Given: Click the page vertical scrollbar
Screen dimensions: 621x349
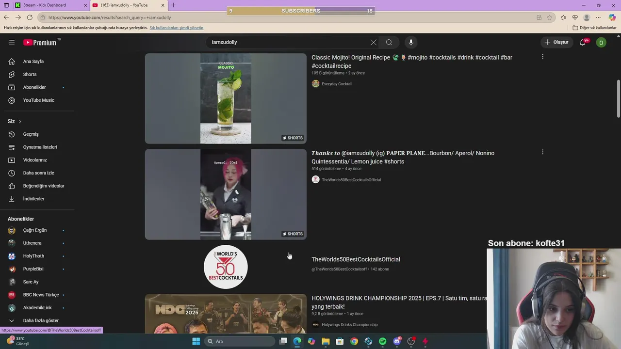Looking at the screenshot, I should [618, 98].
